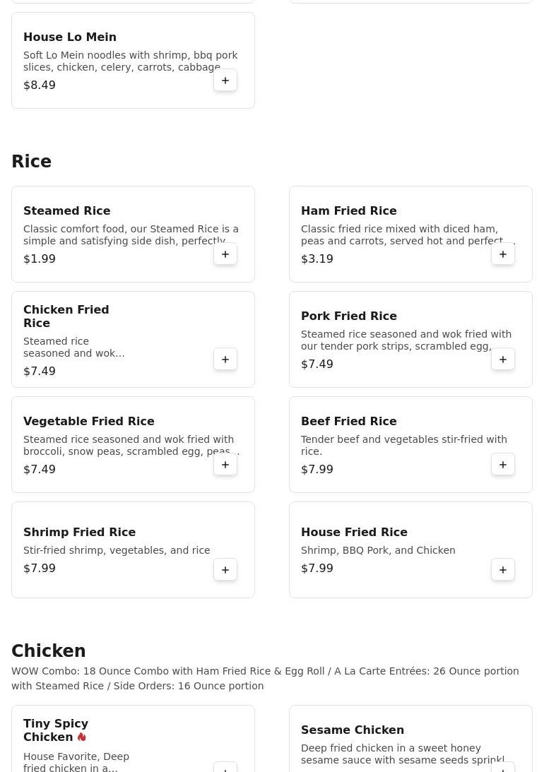Add House Lo Mein to order
The image size is (544, 772).
(x=225, y=81)
